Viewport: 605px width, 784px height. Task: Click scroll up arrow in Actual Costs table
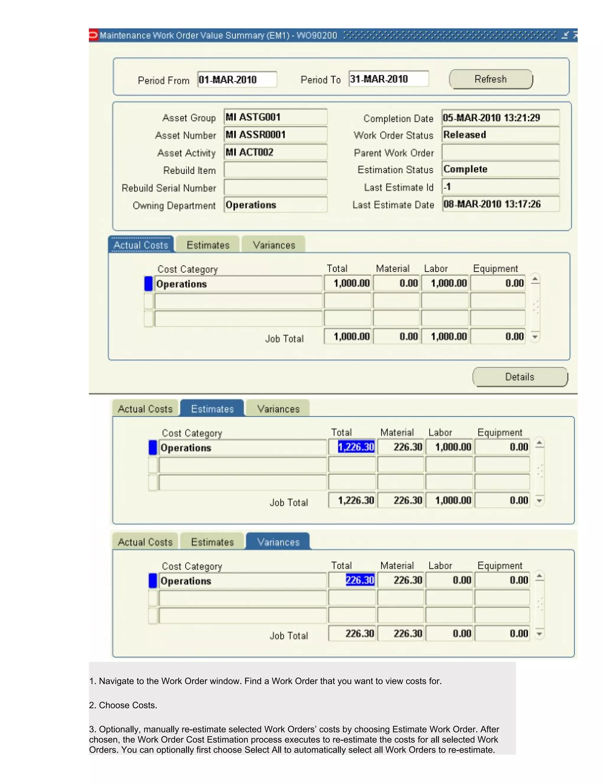point(535,279)
